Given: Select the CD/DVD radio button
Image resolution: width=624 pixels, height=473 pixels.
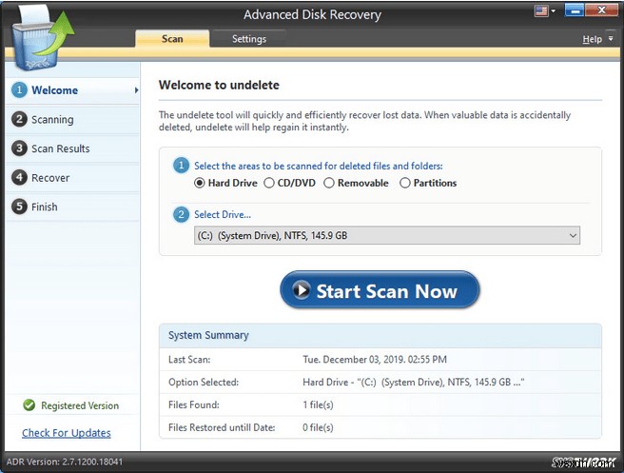Looking at the screenshot, I should click(x=269, y=183).
